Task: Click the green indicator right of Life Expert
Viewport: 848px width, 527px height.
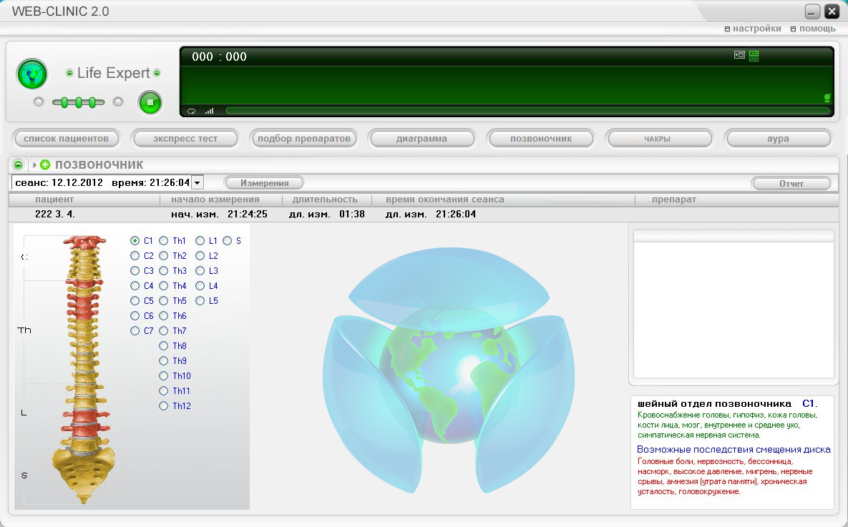Action: [x=157, y=73]
